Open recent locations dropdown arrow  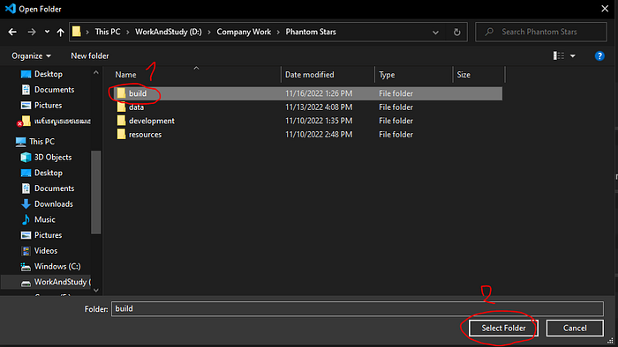point(47,32)
